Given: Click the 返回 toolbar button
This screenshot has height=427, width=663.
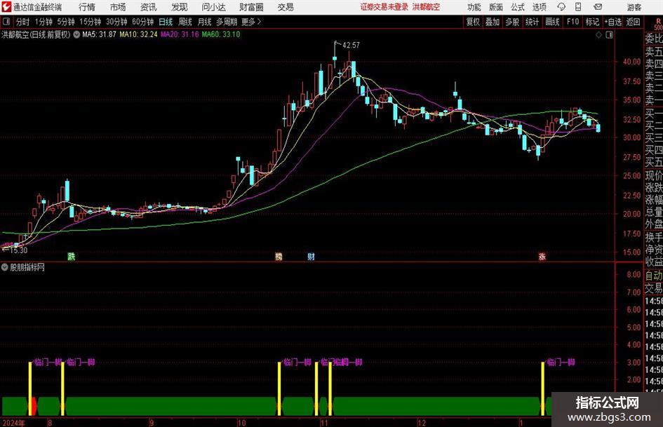Looking at the screenshot, I should pyautogui.click(x=633, y=22).
